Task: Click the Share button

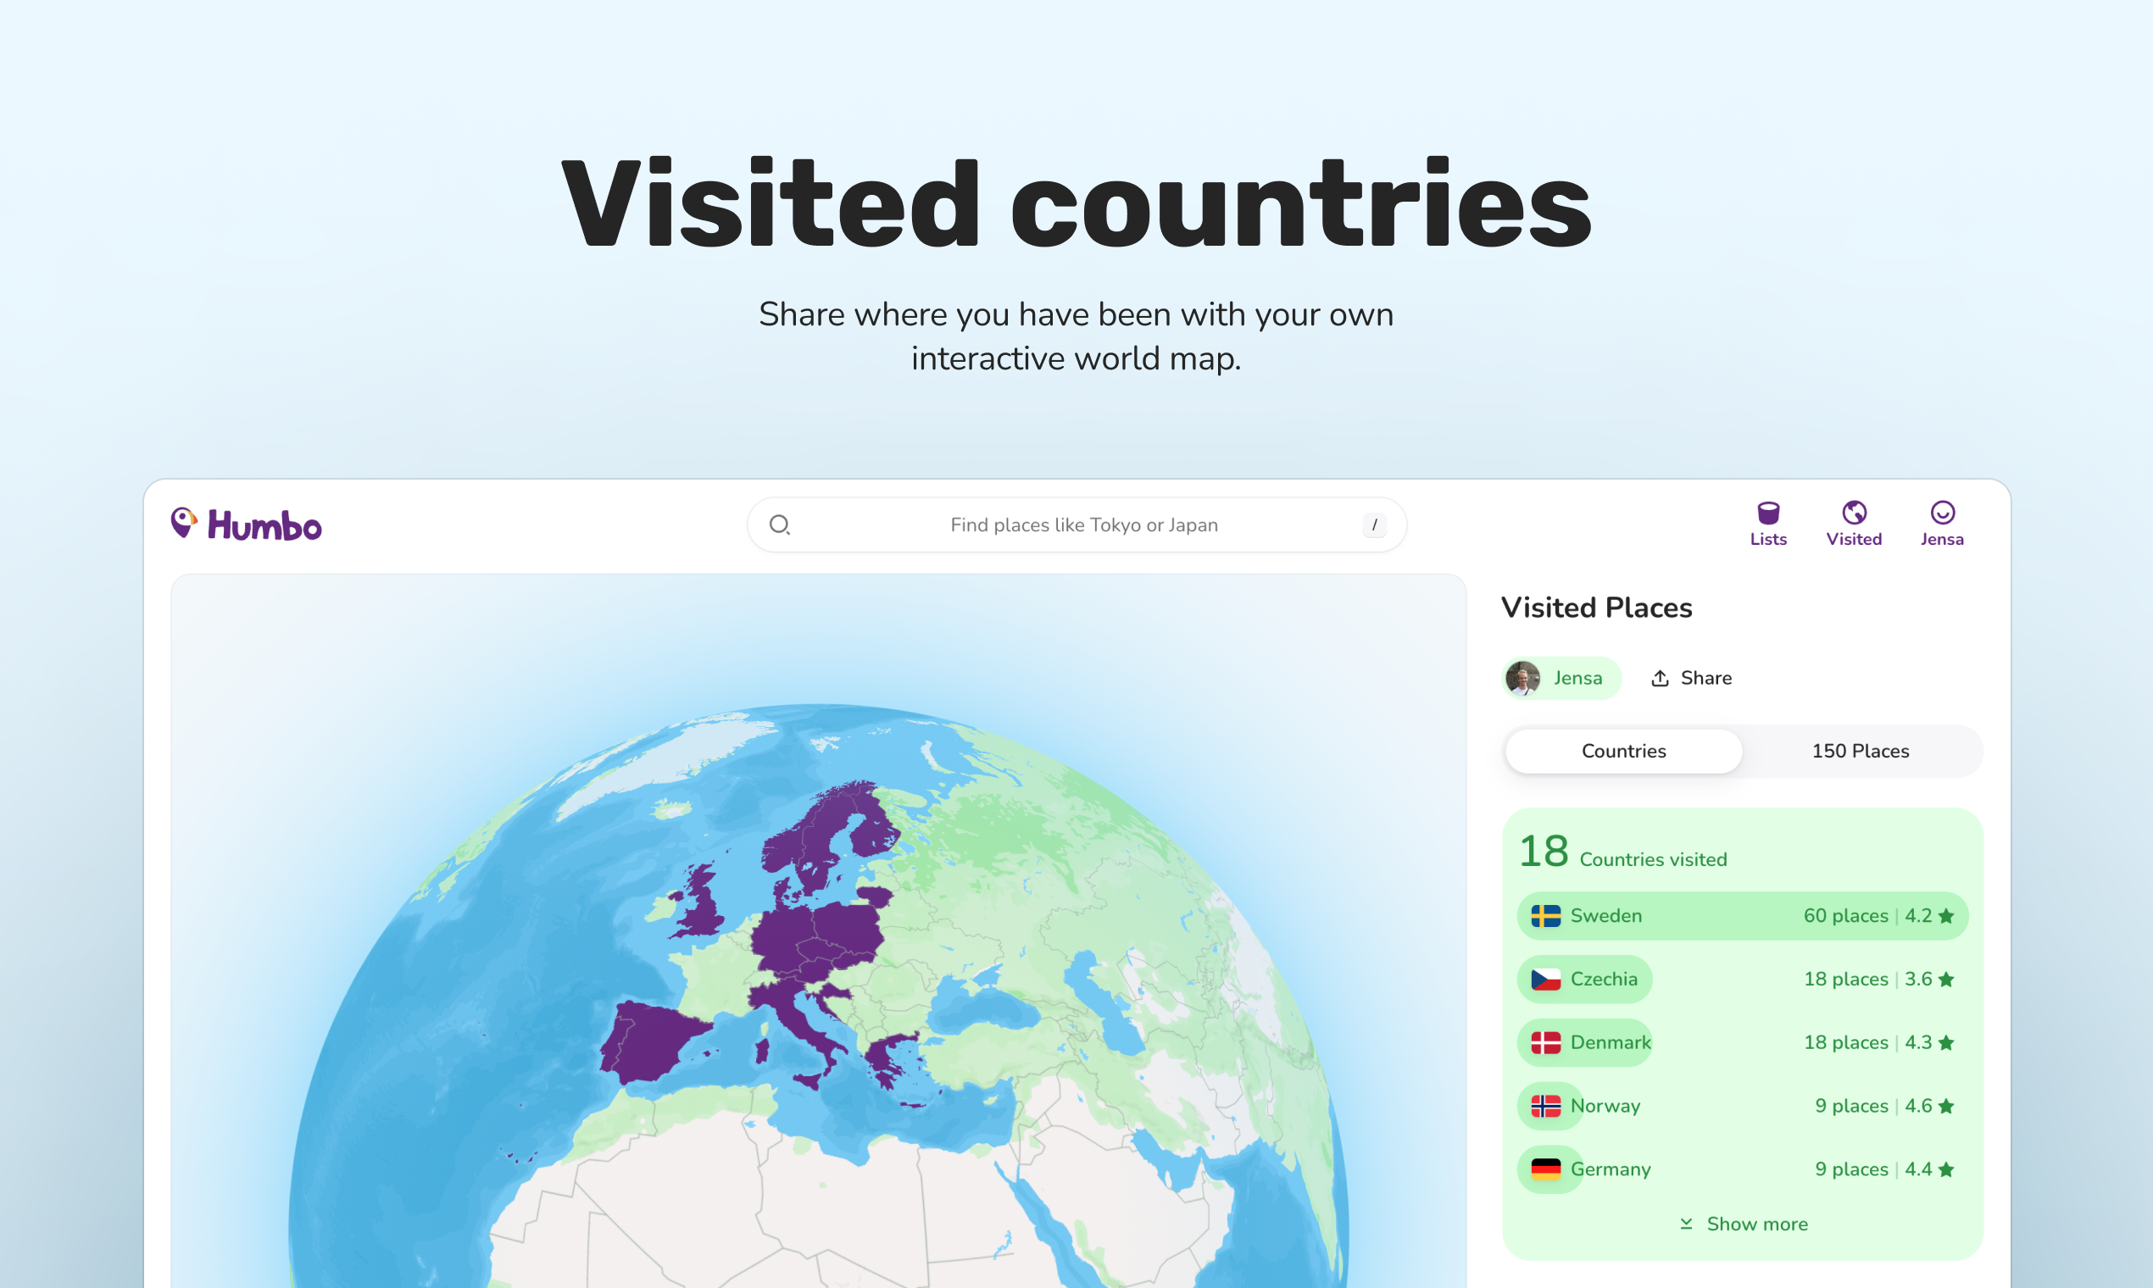Action: [1691, 676]
